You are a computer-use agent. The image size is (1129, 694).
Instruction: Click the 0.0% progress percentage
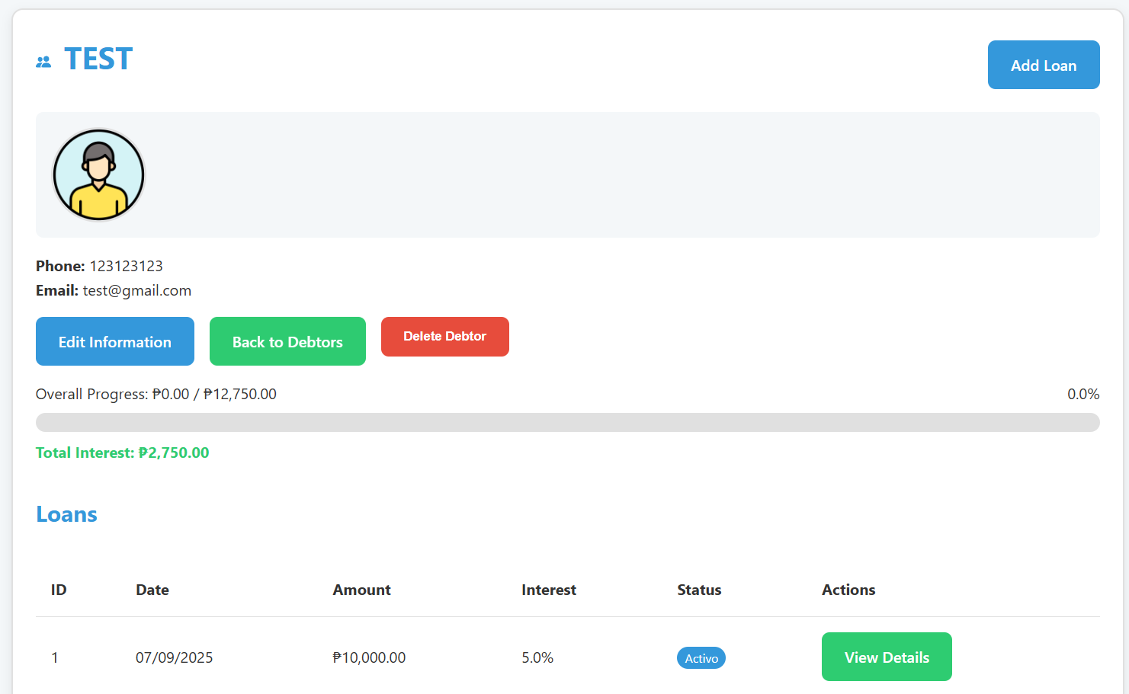click(x=1083, y=394)
